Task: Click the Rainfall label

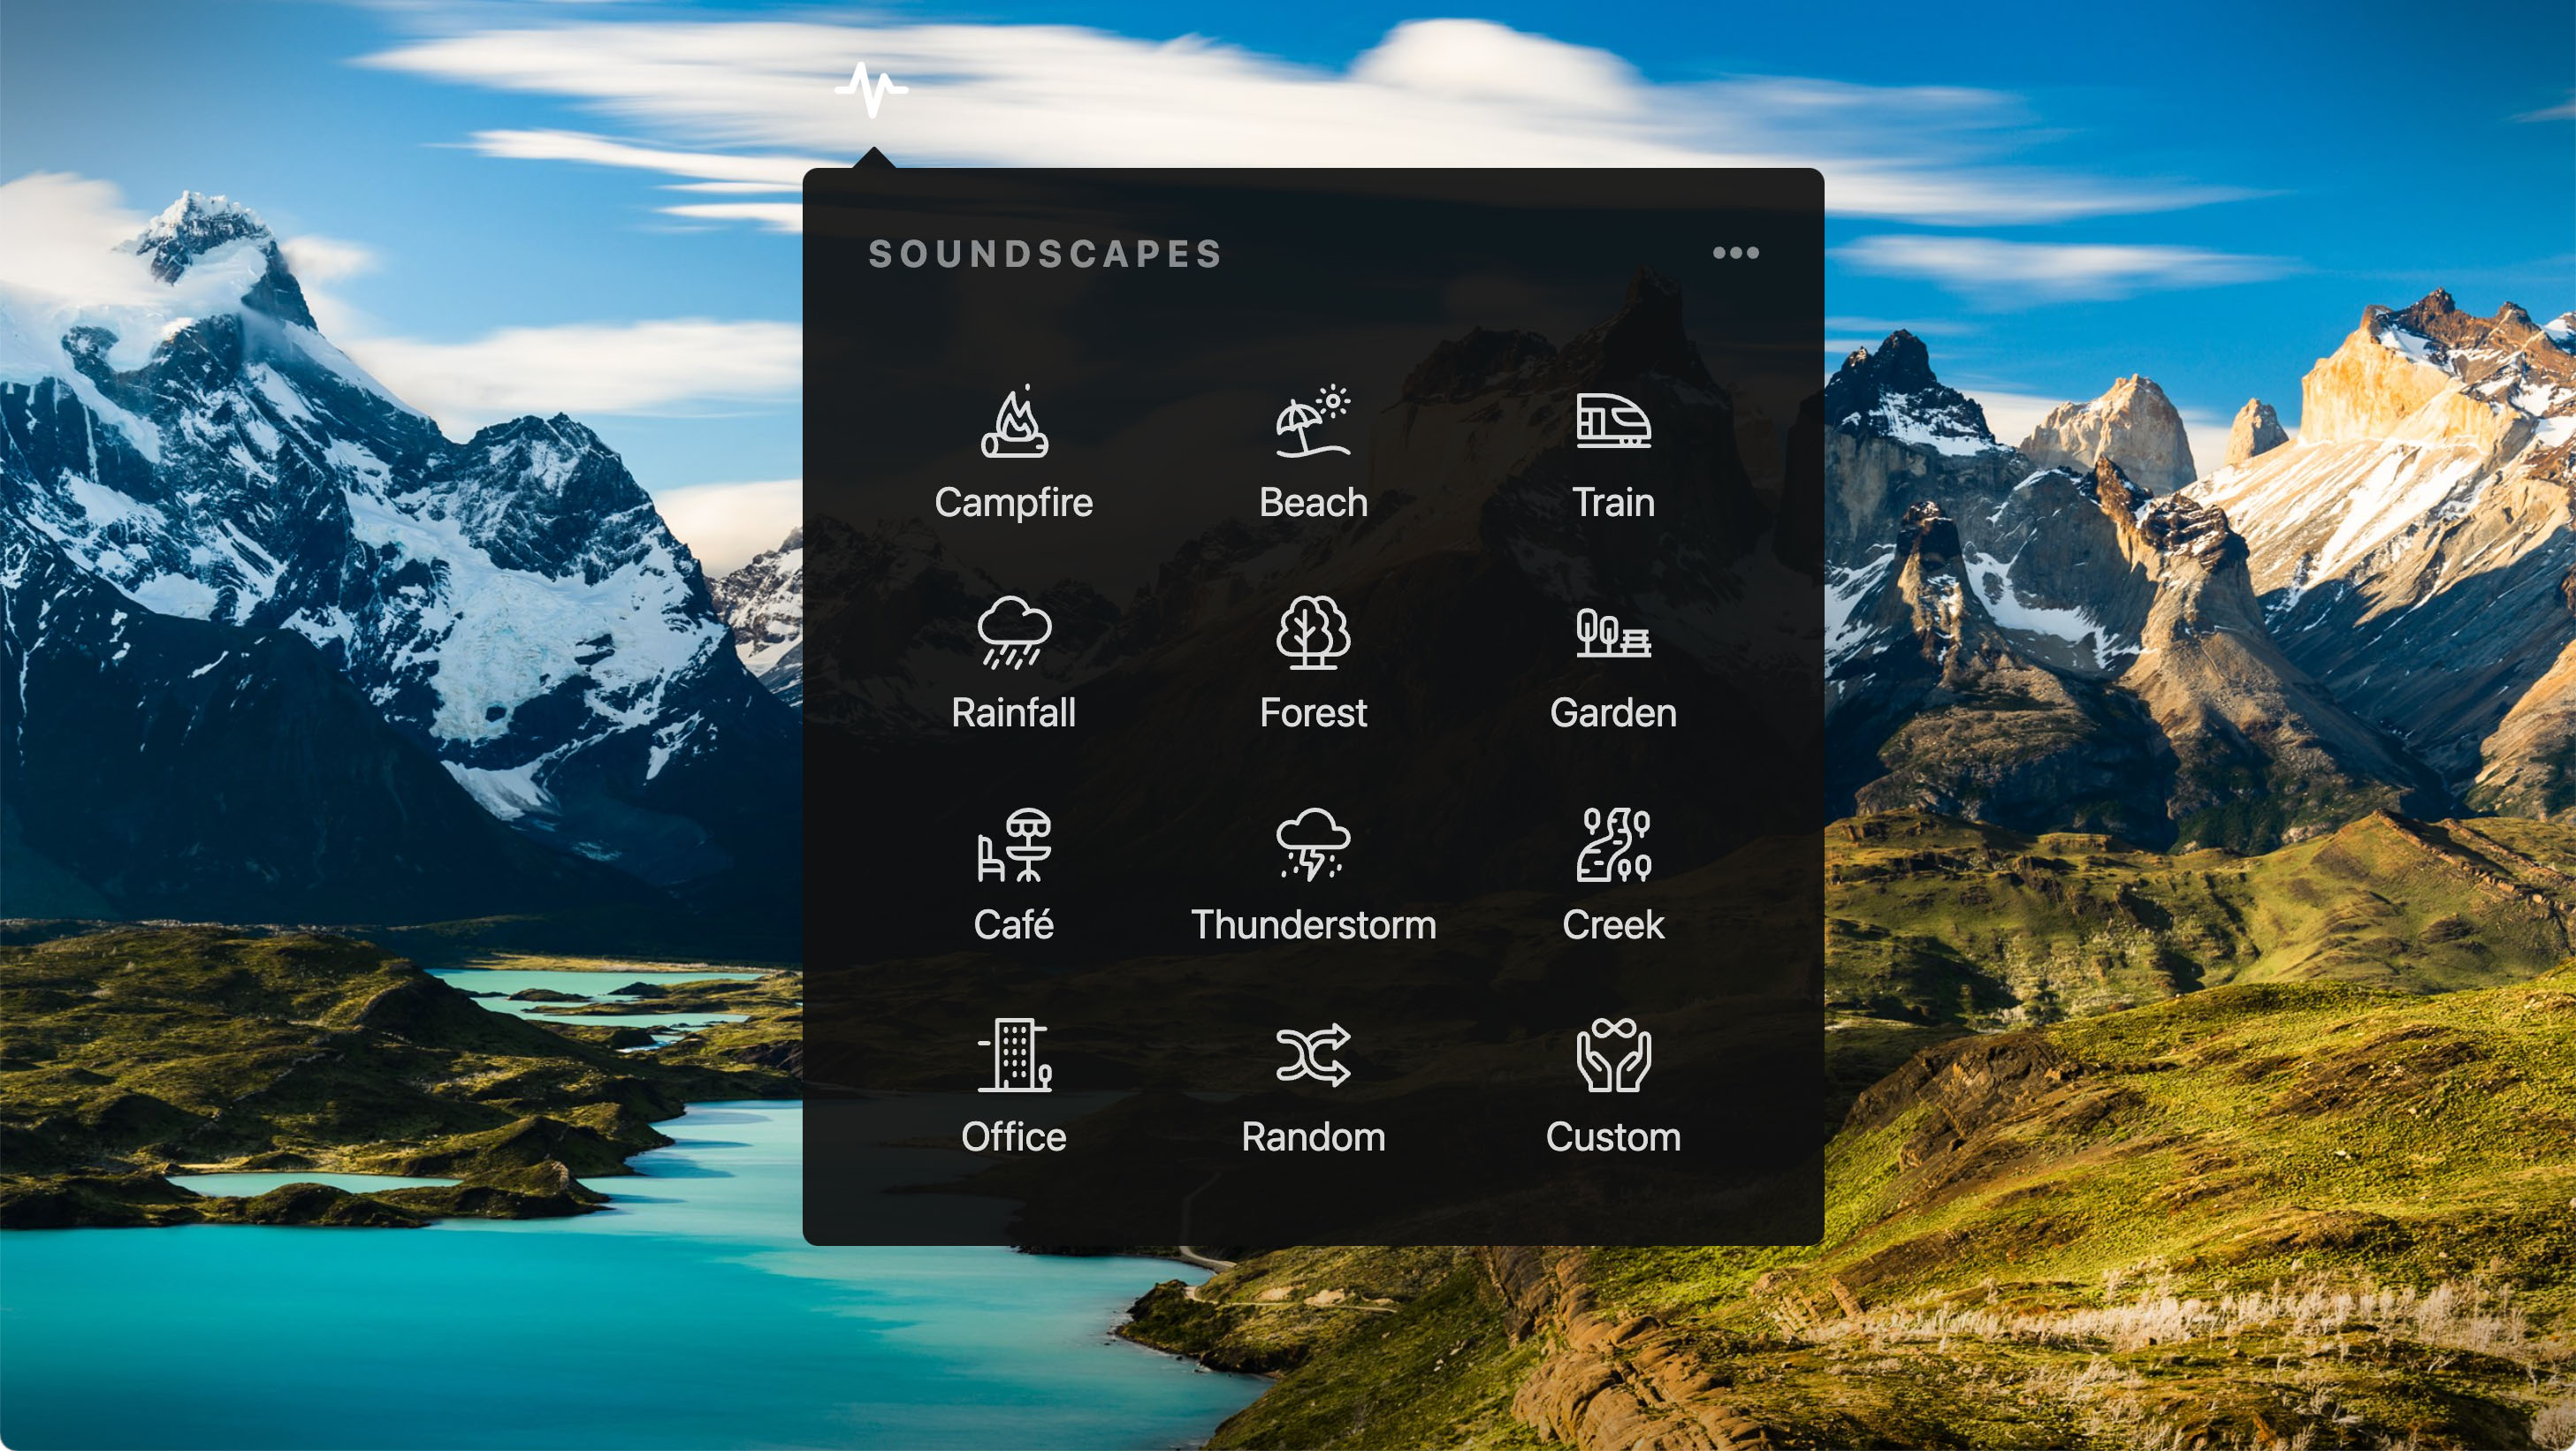Action: [1014, 712]
